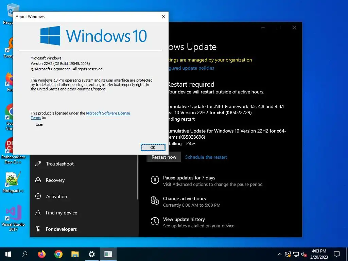Click Restart now button

[x=164, y=157]
